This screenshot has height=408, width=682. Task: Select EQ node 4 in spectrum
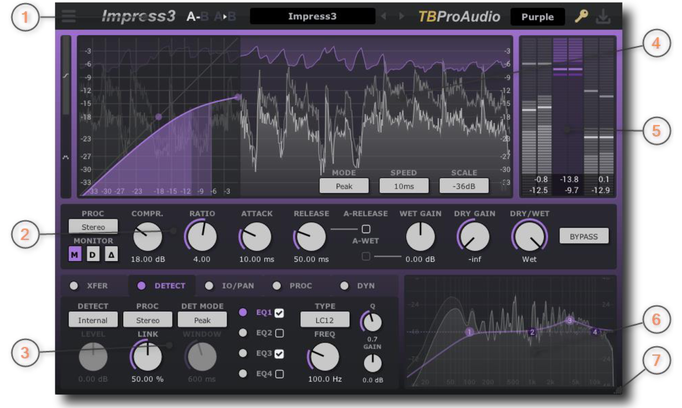pos(595,332)
